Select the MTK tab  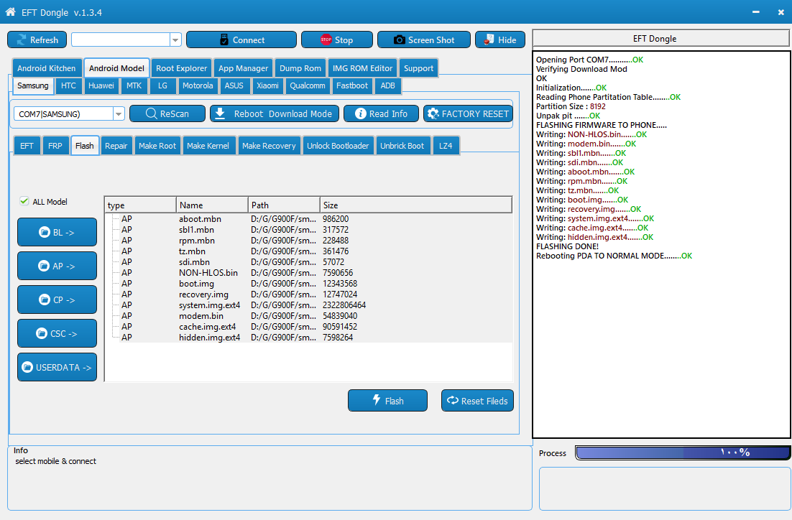[134, 85]
